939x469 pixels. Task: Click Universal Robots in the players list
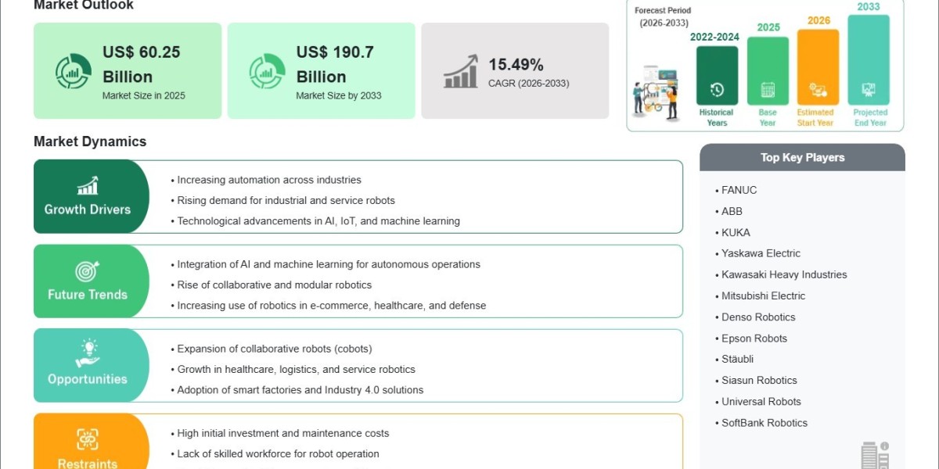coord(761,401)
